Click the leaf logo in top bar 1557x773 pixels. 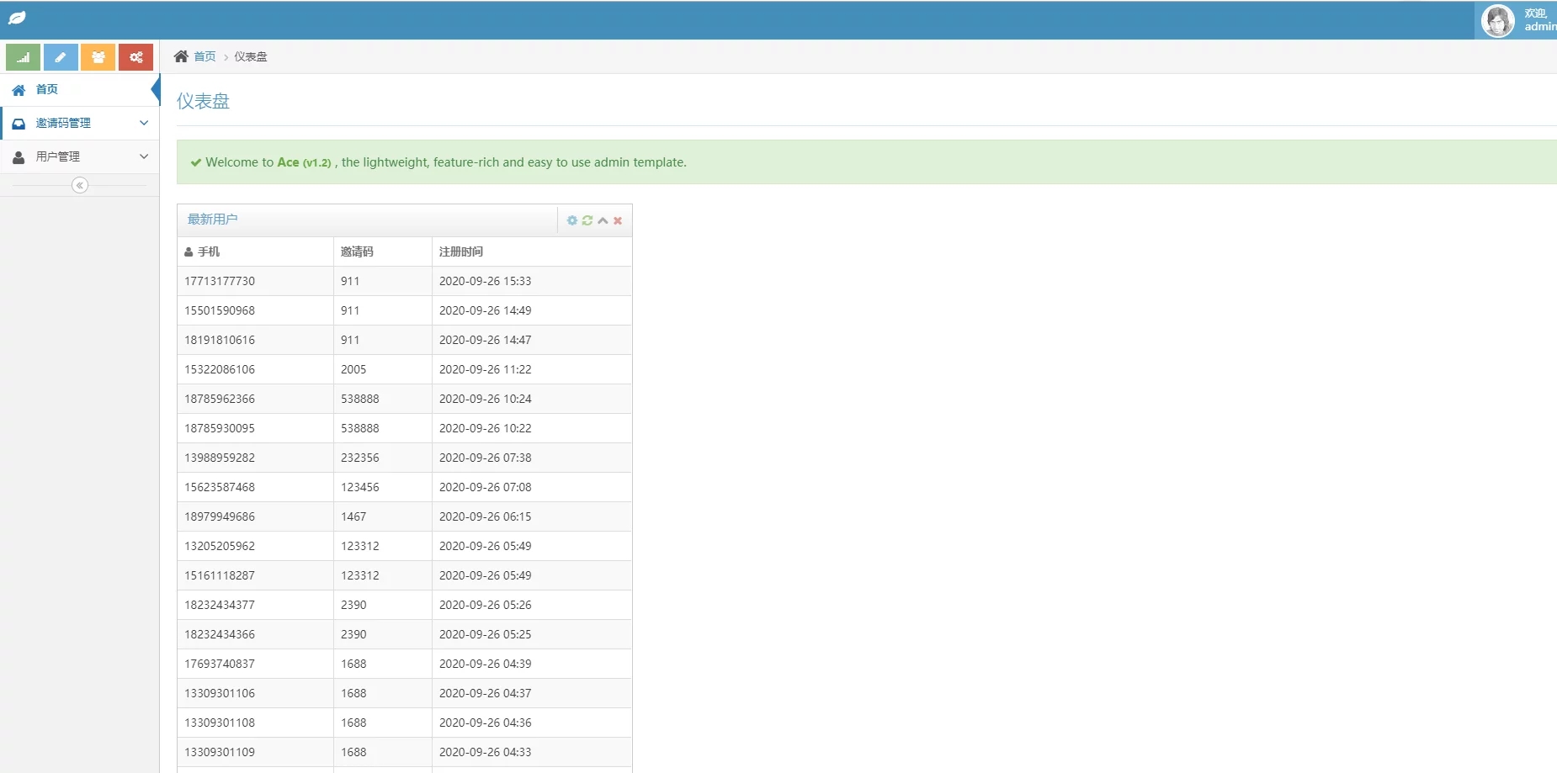pos(17,19)
